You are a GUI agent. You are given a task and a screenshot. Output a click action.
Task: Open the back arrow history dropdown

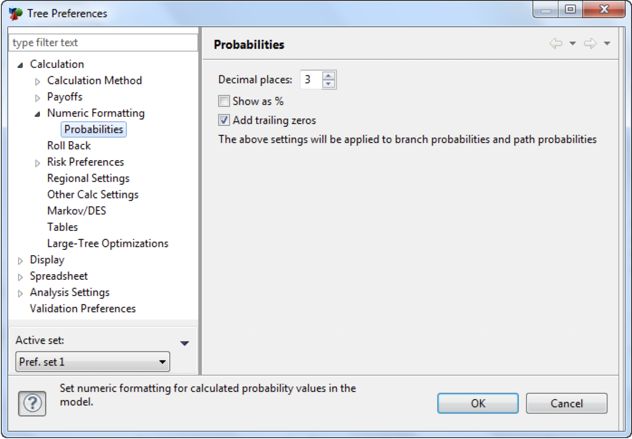pos(572,44)
